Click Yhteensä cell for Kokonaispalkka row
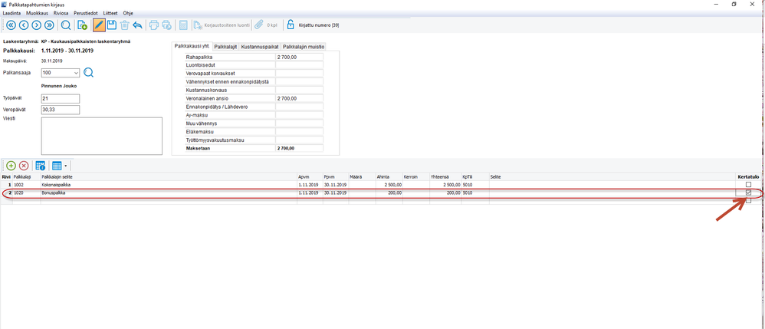 point(445,185)
